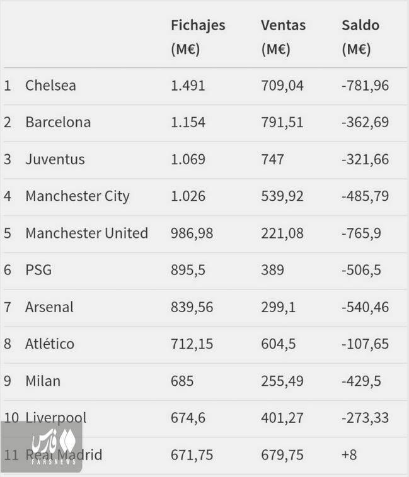Image resolution: width=409 pixels, height=477 pixels.
Task: Click Real Madrid's +8 saldo value
Action: (349, 455)
